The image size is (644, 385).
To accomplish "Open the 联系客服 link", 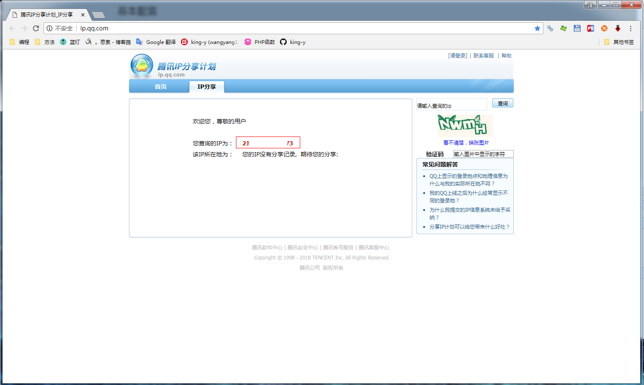I will [x=483, y=55].
